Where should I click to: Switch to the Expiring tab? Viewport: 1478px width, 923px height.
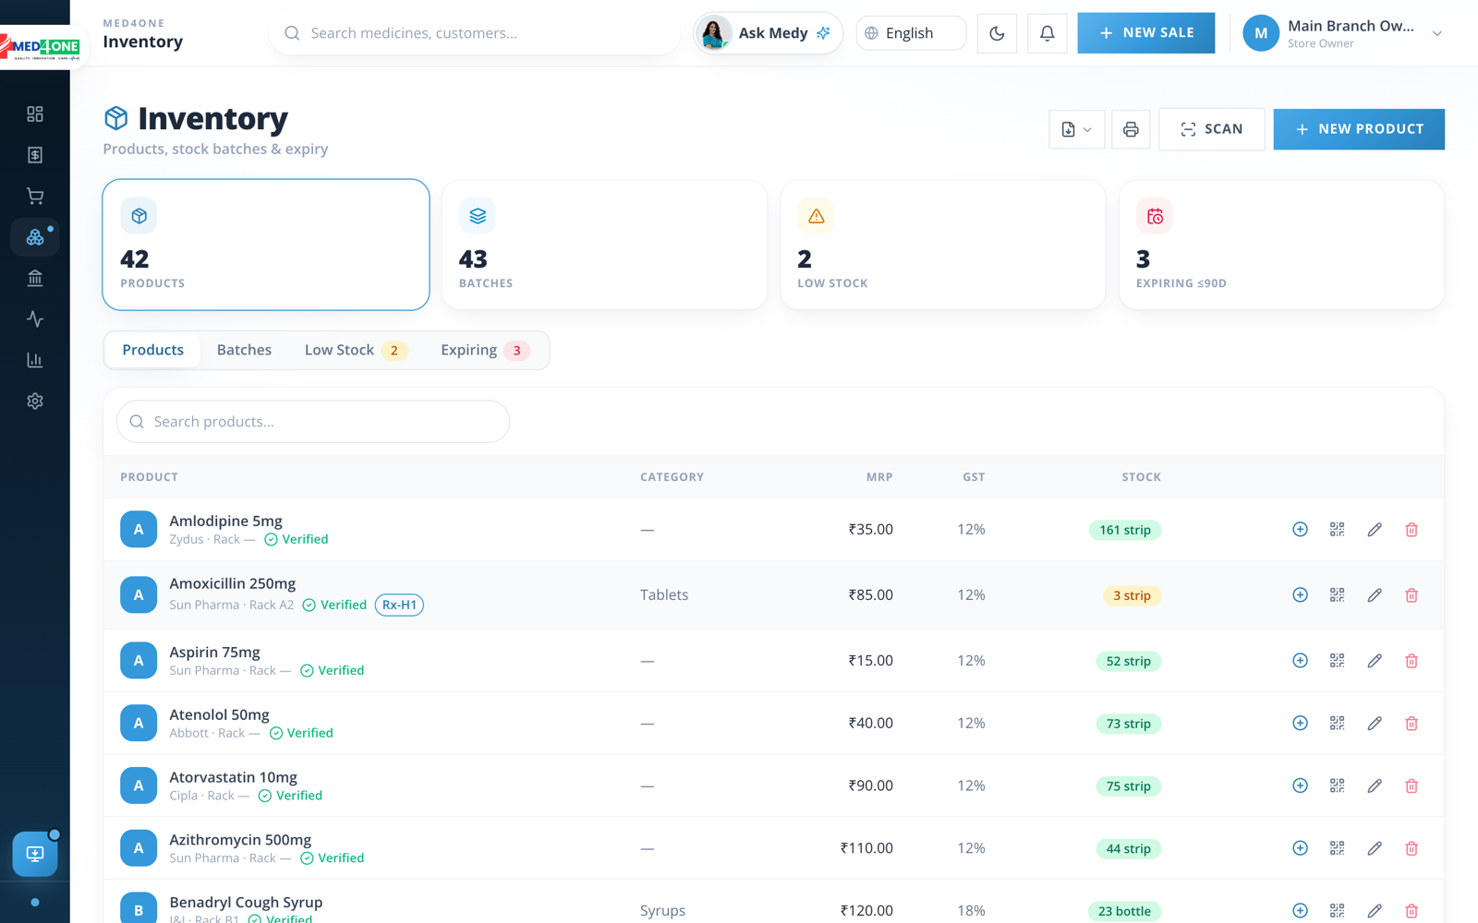(x=485, y=350)
